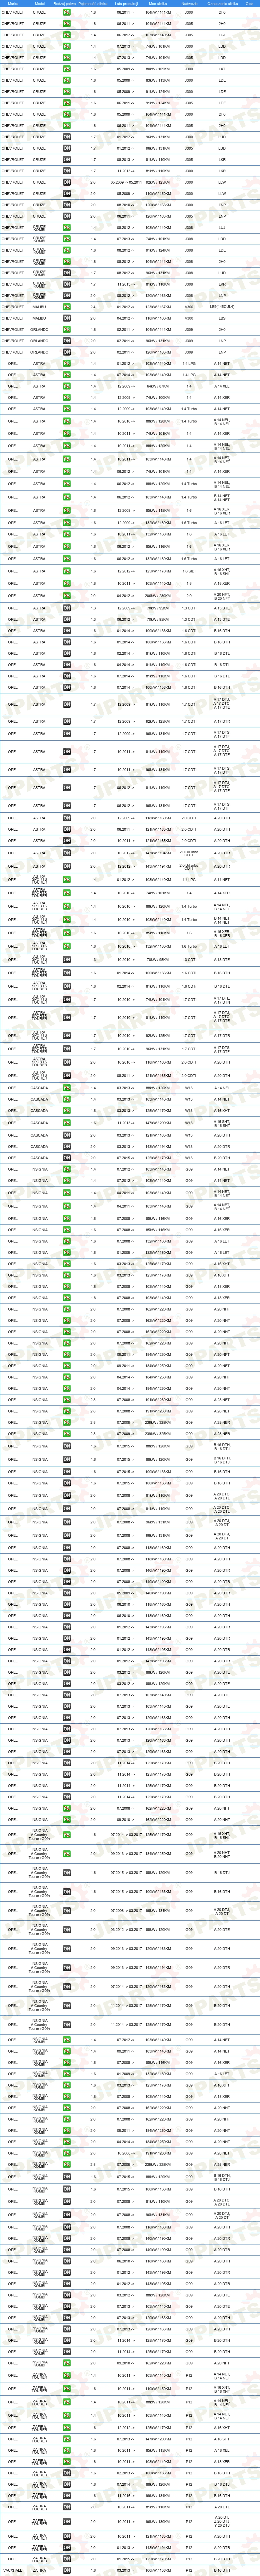Click the Nadwozie column header
This screenshot has height=2576, width=260.
click(x=189, y=4)
